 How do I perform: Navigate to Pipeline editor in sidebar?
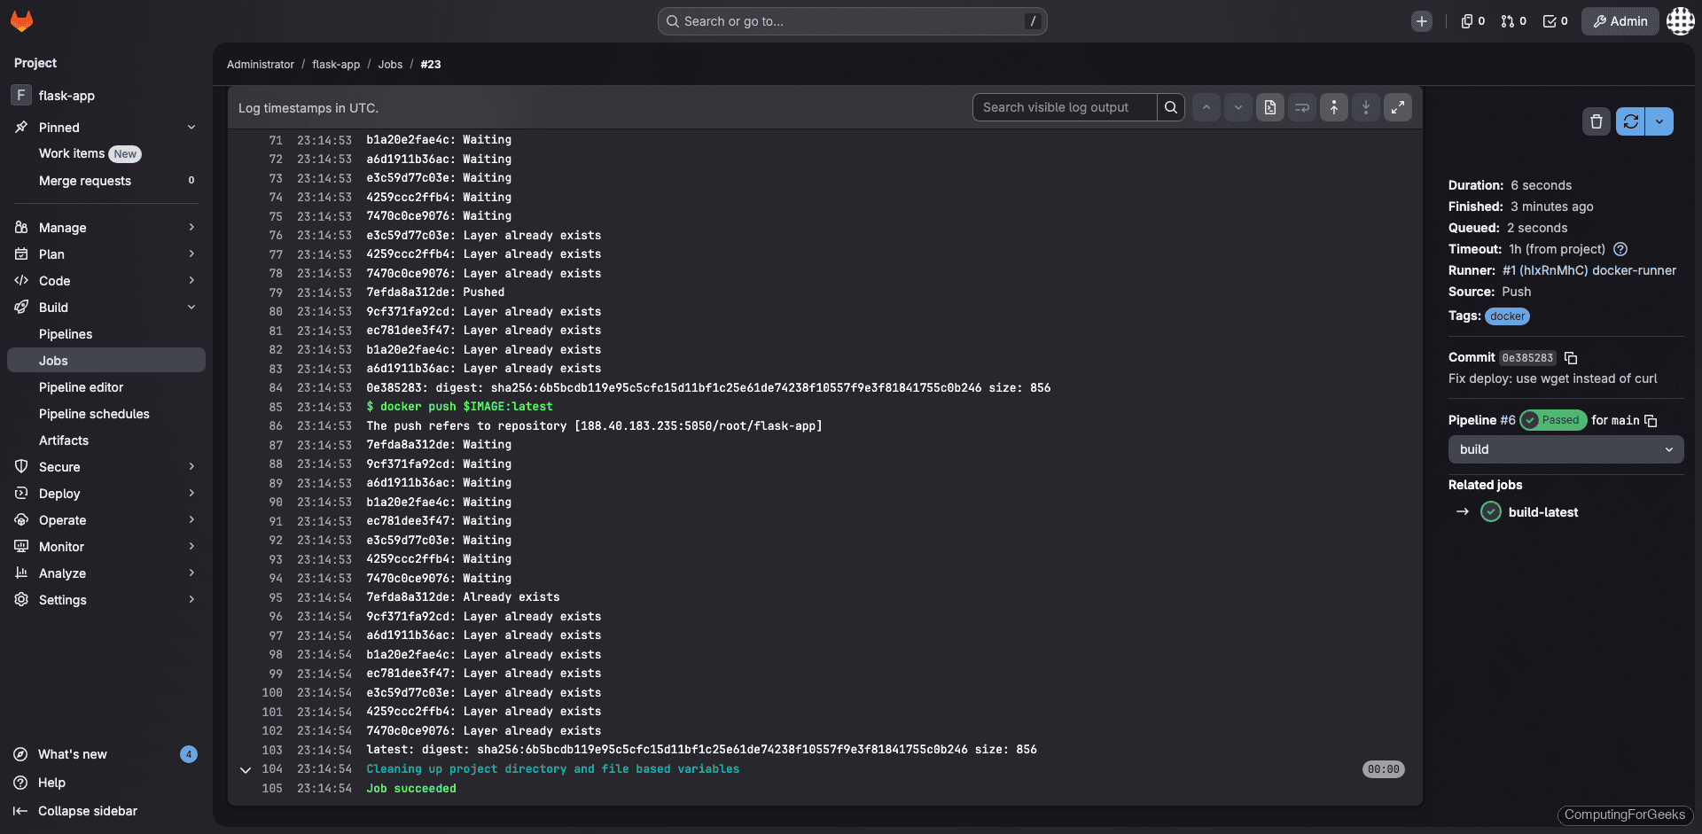(82, 386)
